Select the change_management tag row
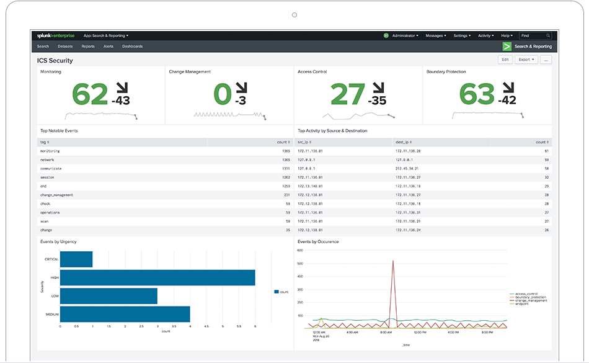 click(165, 195)
